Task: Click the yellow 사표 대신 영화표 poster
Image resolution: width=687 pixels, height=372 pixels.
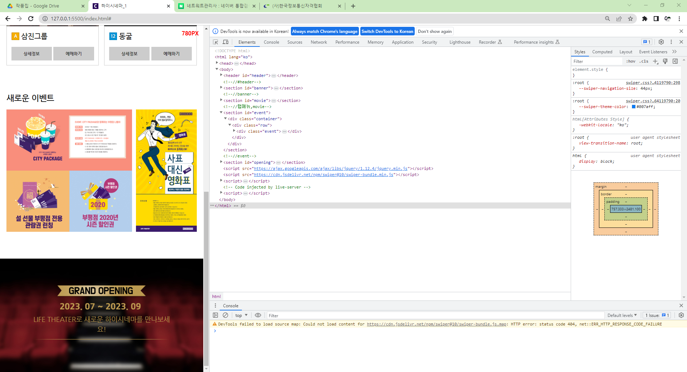Action: coord(166,171)
